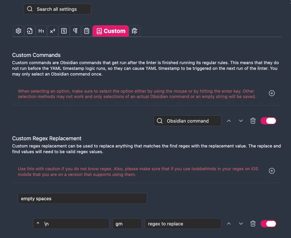Select the YAML settings tab icon
Image resolution: width=291 pixels, height=238 pixels.
(x=30, y=31)
